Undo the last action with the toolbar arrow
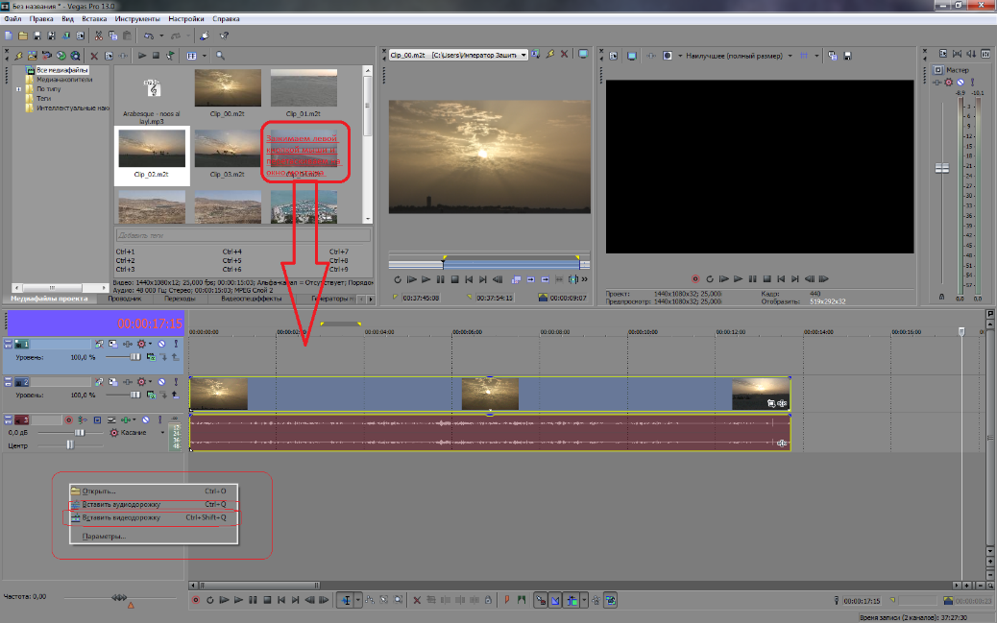Screen dimensions: 997x623 149,36
